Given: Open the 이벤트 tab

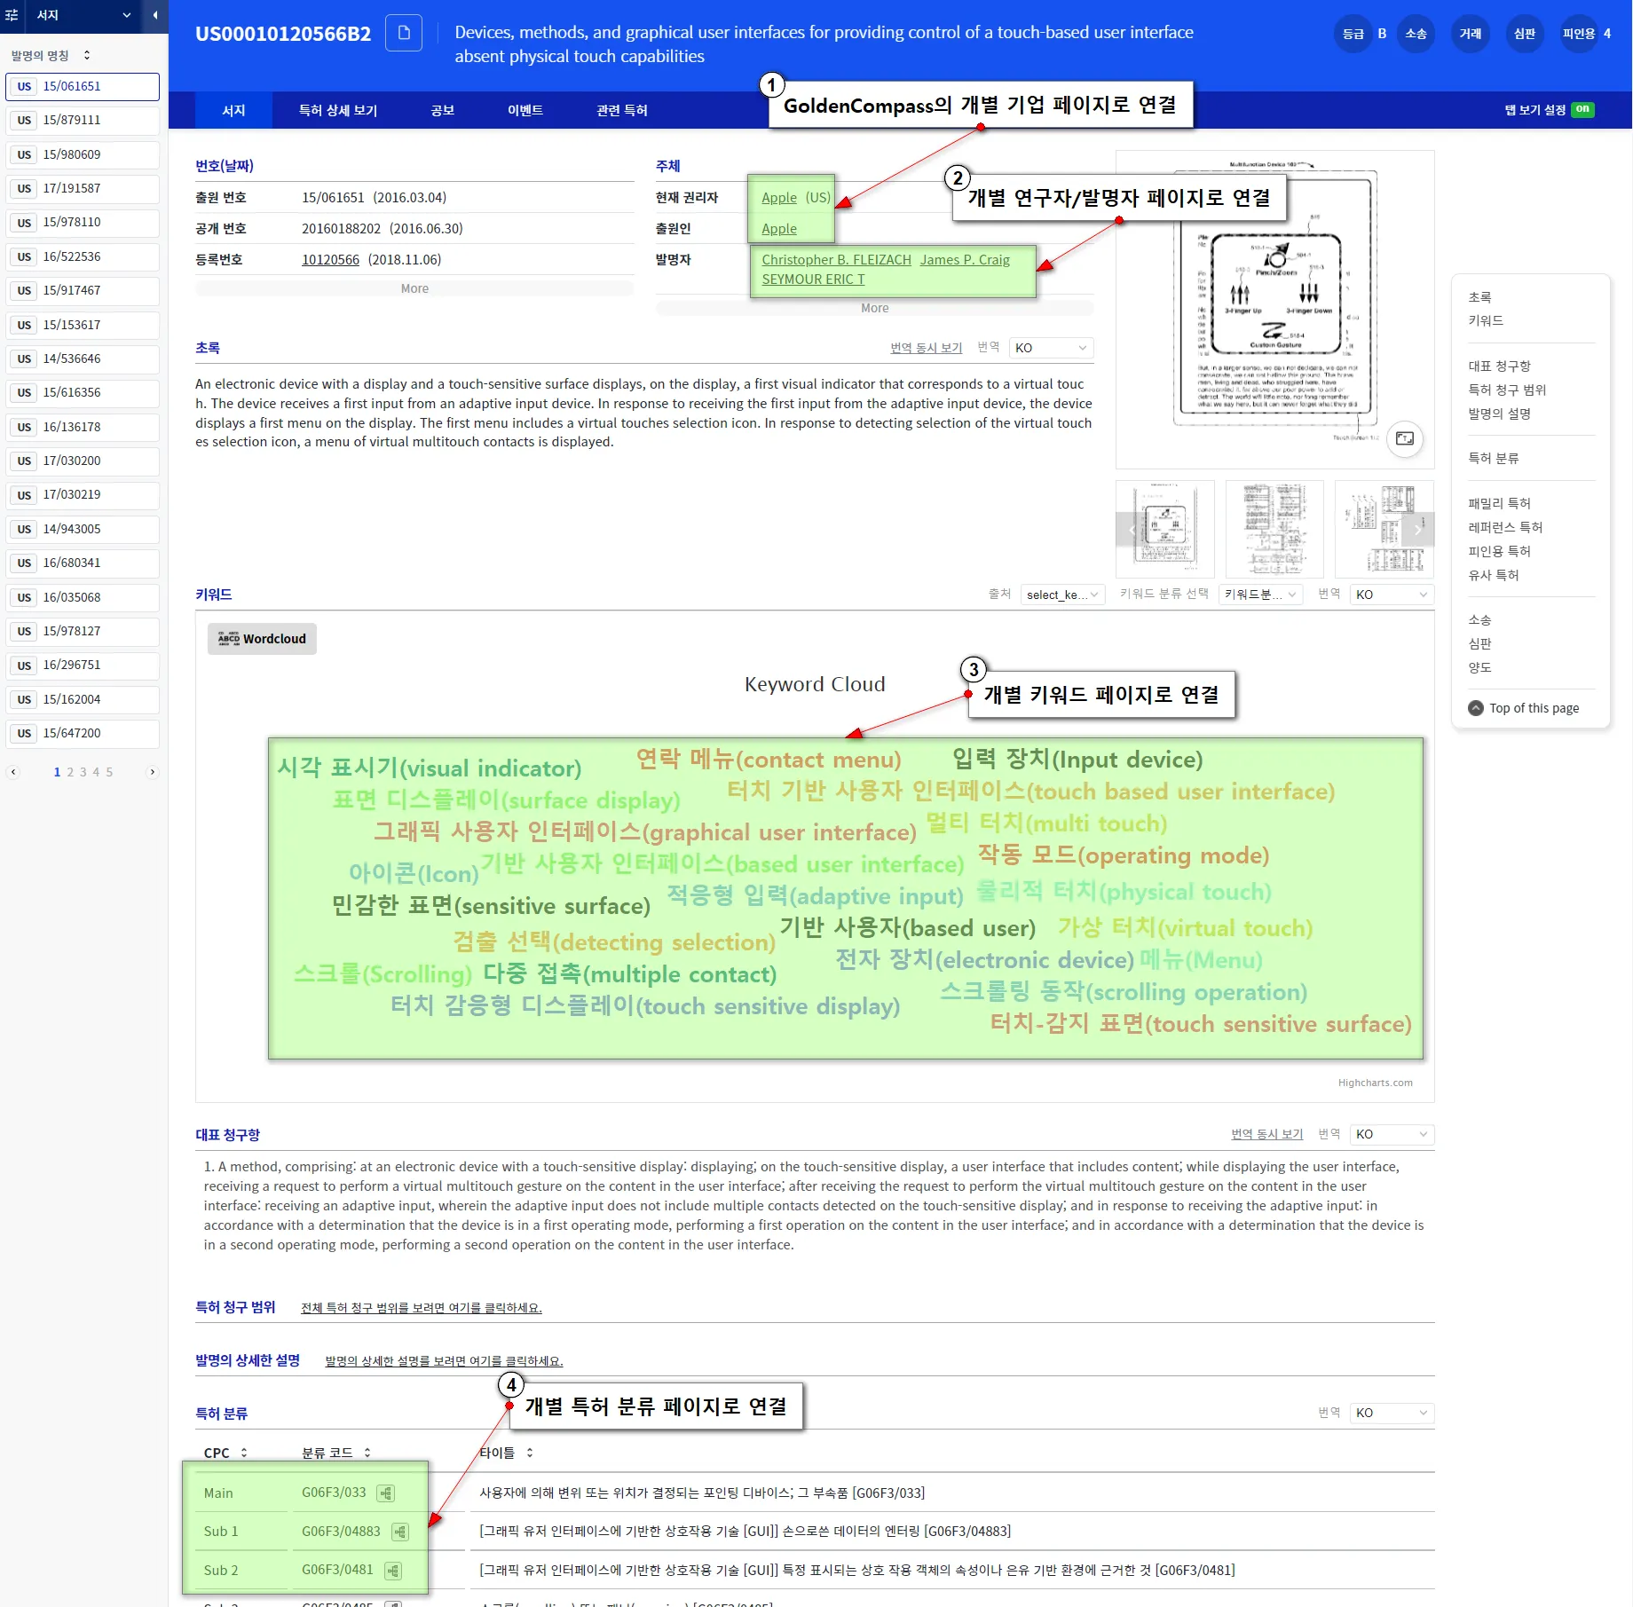Looking at the screenshot, I should coord(525,110).
